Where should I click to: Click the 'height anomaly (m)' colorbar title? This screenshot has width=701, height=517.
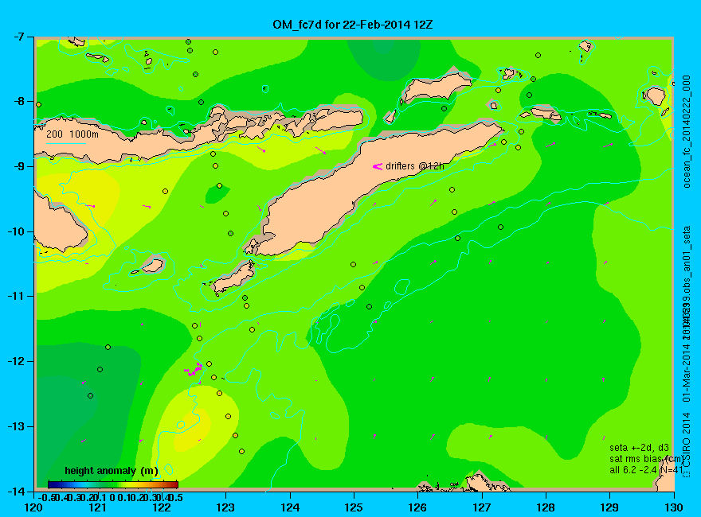tap(112, 471)
